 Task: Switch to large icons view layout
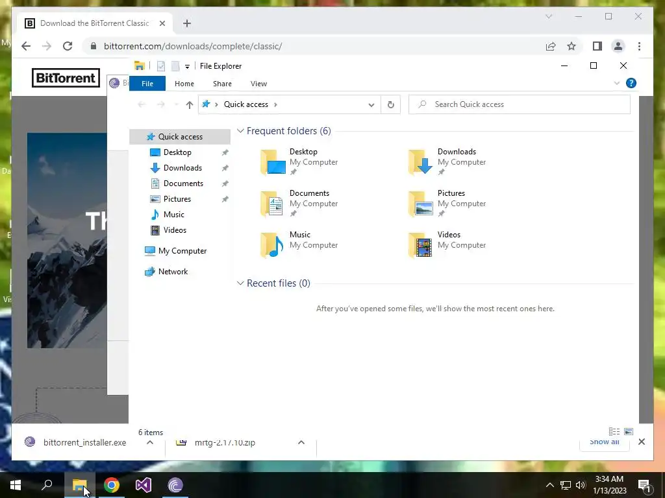629,431
